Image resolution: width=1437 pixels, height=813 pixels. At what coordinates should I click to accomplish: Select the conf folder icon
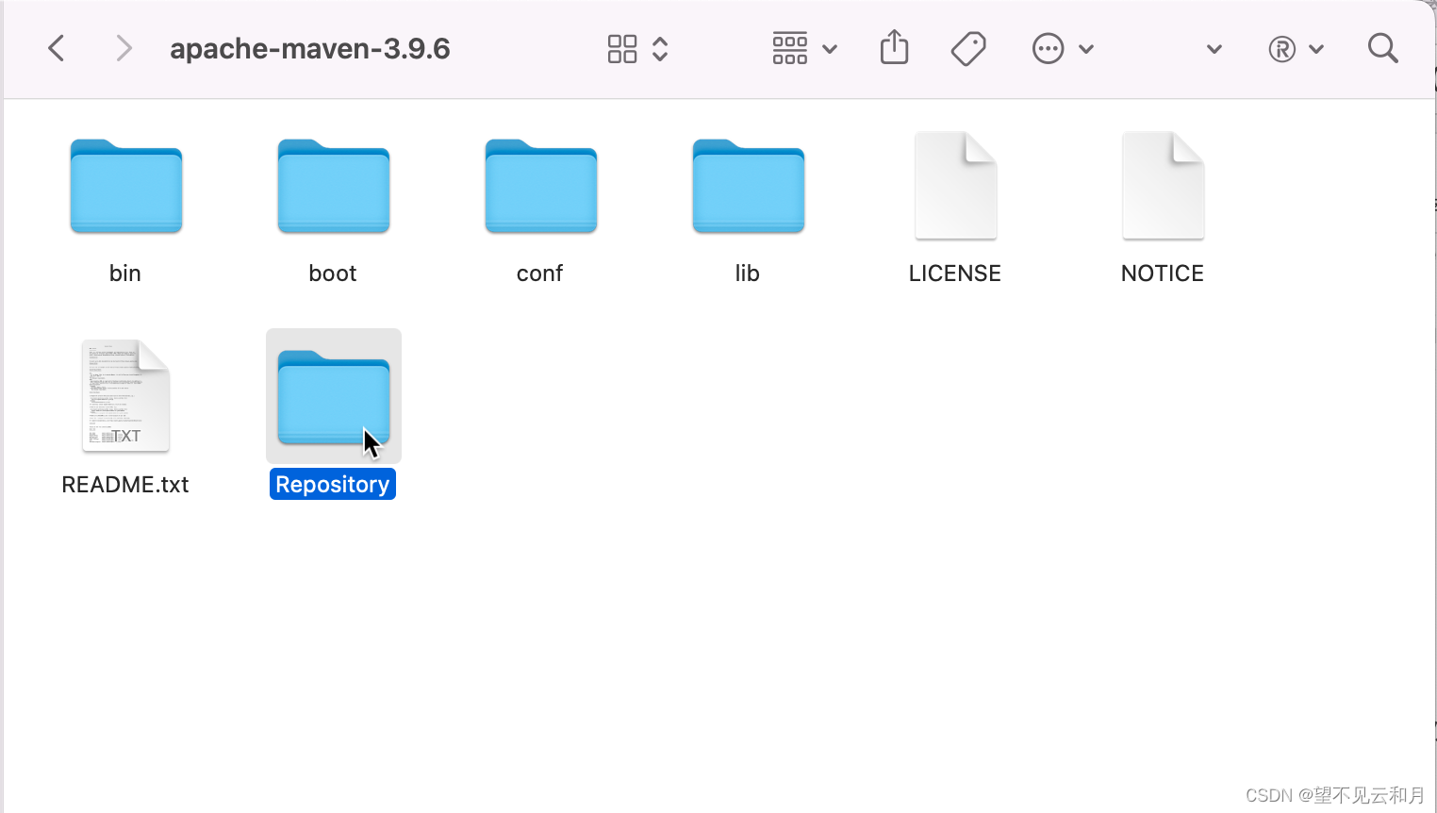[x=541, y=187]
